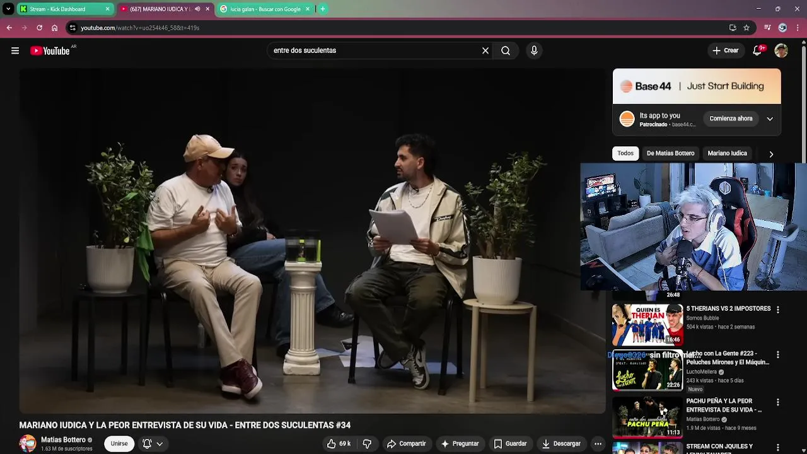Viewport: 807px width, 454px height.
Task: Expand the Base 44 ad options chevron
Action: (770, 119)
